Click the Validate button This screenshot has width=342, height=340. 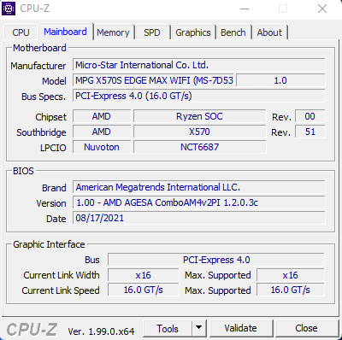pyautogui.click(x=240, y=328)
